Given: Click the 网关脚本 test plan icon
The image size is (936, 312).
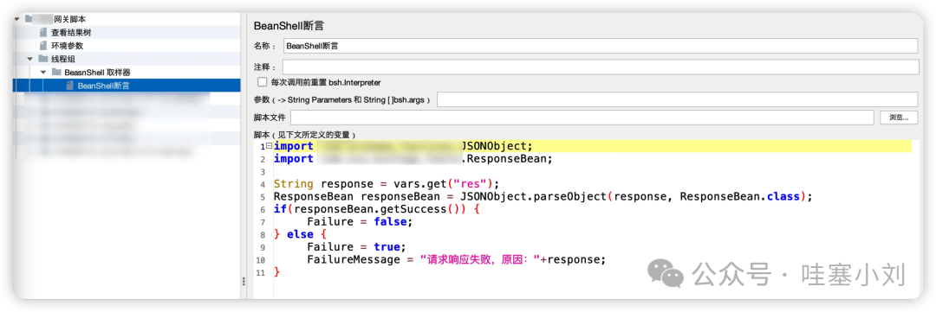Looking at the screenshot, I should point(29,19).
